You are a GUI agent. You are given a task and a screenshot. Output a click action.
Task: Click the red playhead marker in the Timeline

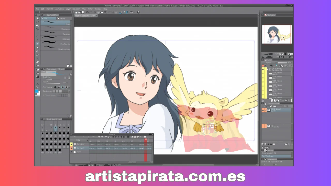[x=146, y=140]
